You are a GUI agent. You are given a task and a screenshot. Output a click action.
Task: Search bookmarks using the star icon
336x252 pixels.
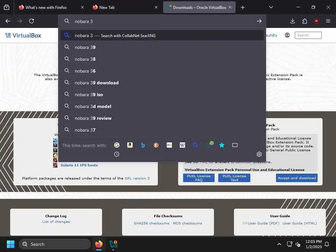coord(222,145)
